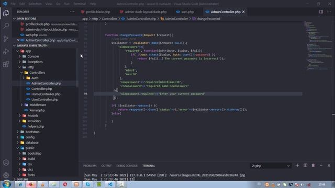Open the Edit menu

tap(22, 4)
